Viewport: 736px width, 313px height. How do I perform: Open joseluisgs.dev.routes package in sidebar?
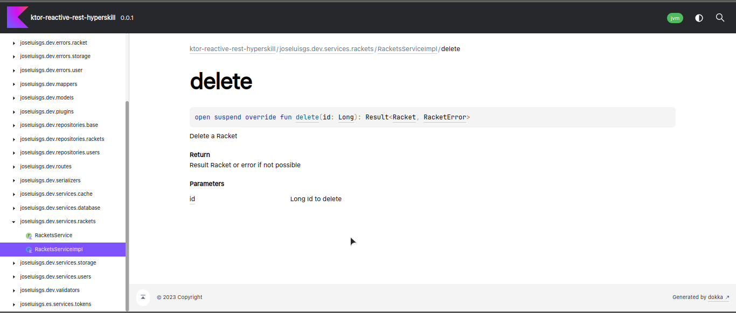pos(46,167)
